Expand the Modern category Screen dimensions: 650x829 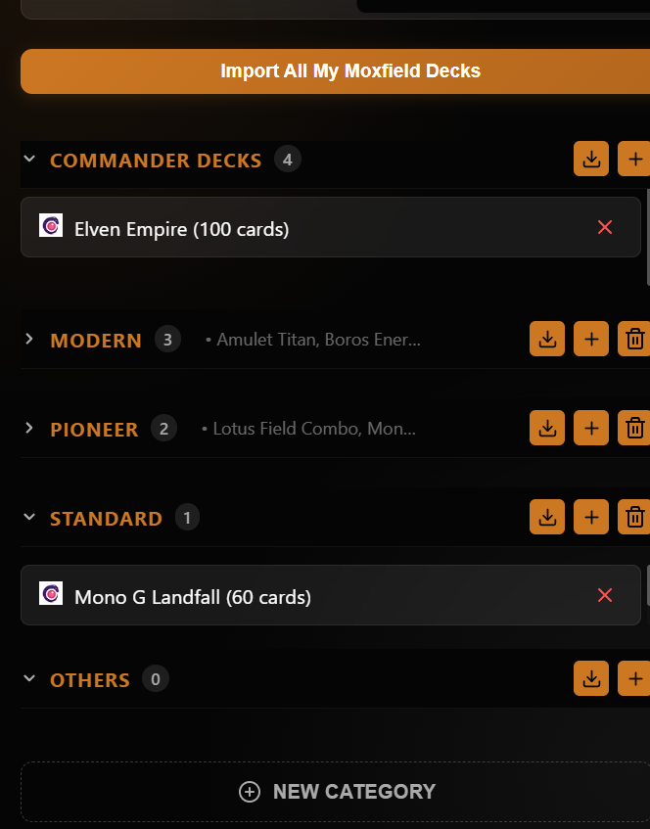click(29, 340)
